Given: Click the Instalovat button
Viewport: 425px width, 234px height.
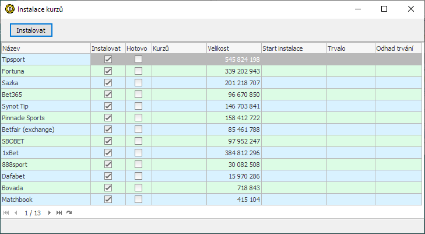Looking at the screenshot, I should pyautogui.click(x=31, y=30).
